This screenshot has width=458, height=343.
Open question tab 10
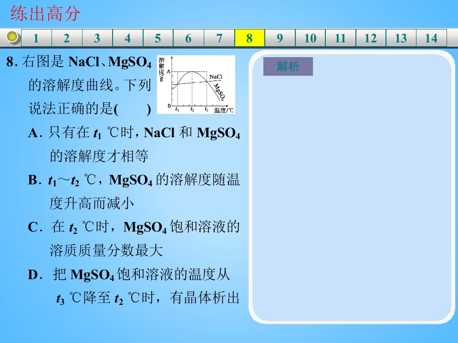tap(310, 38)
